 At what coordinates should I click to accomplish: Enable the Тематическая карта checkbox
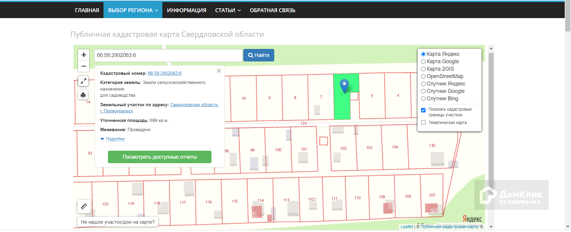423,123
